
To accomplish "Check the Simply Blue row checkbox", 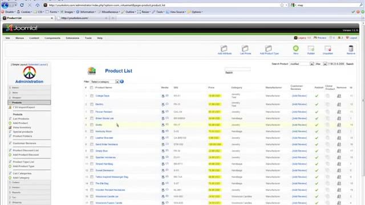I will coord(92,151).
